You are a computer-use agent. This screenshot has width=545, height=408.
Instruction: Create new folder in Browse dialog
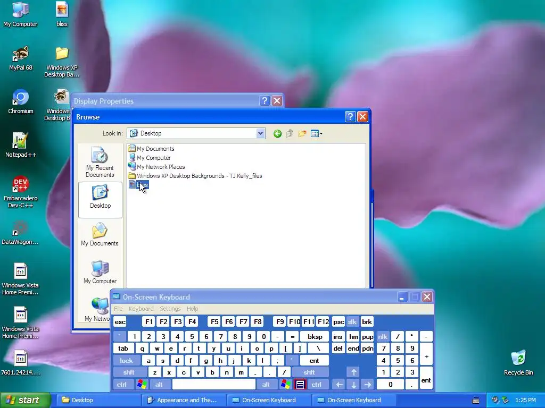(x=302, y=133)
